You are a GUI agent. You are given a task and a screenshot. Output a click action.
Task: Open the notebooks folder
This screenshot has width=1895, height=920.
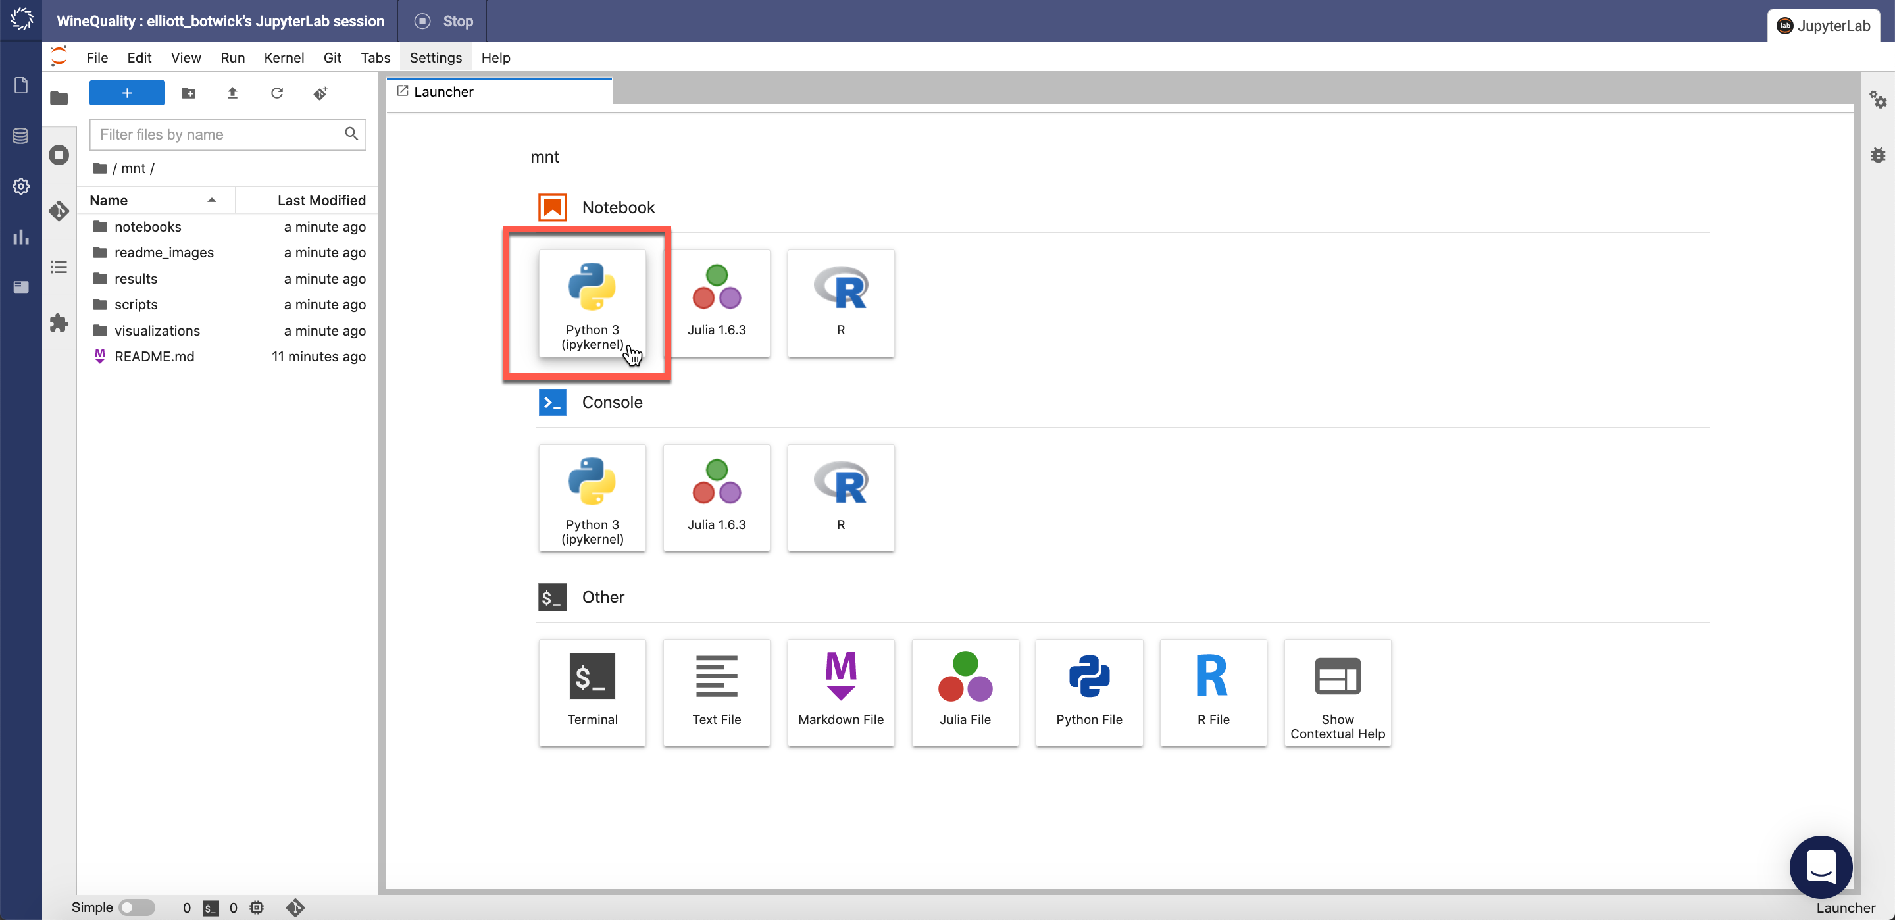point(147,226)
